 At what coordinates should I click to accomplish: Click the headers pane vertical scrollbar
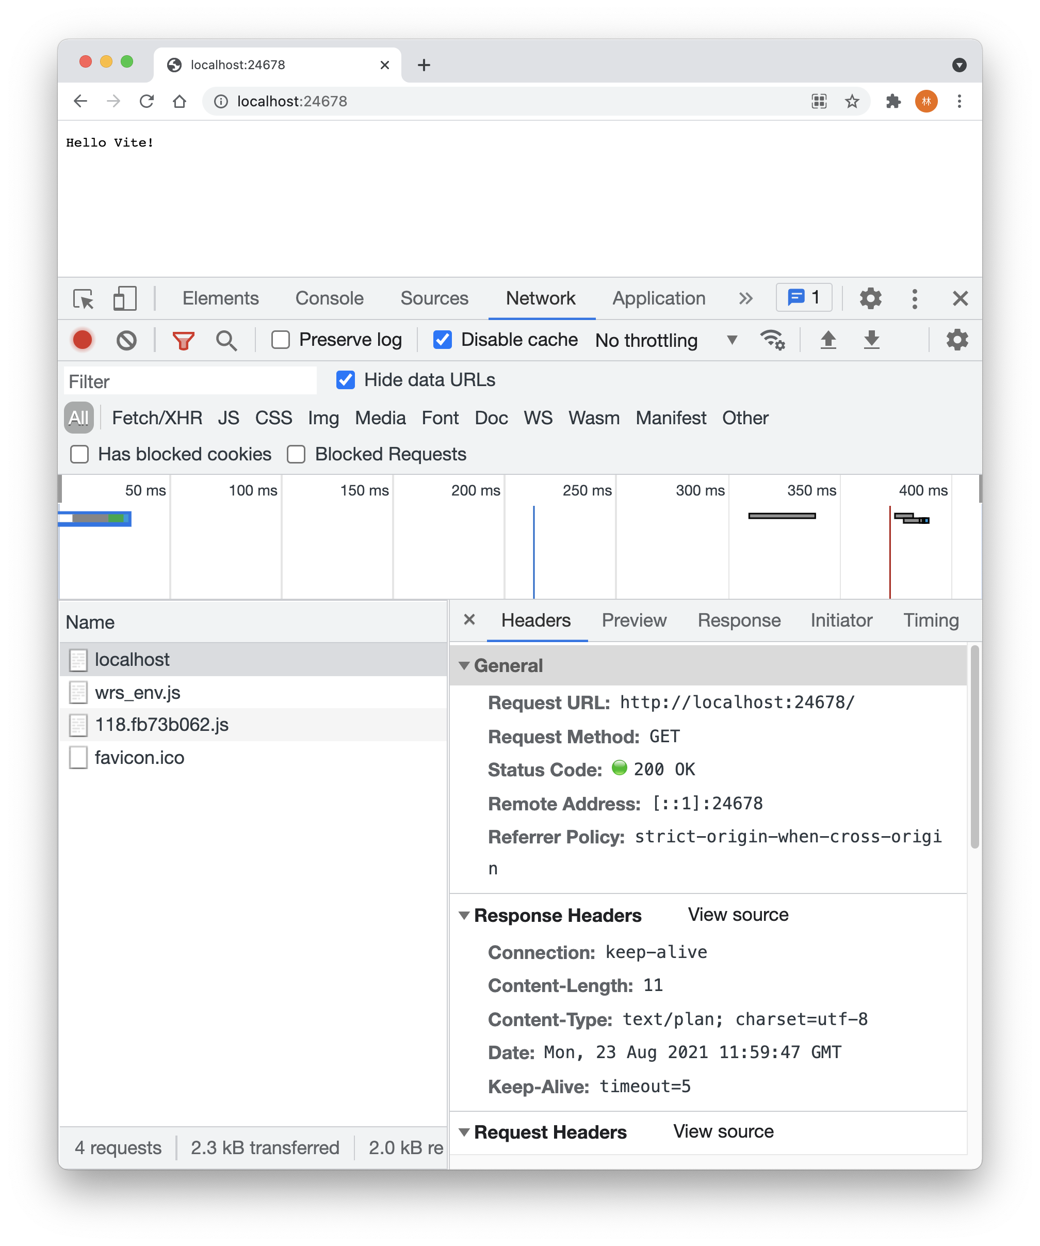pos(974,747)
